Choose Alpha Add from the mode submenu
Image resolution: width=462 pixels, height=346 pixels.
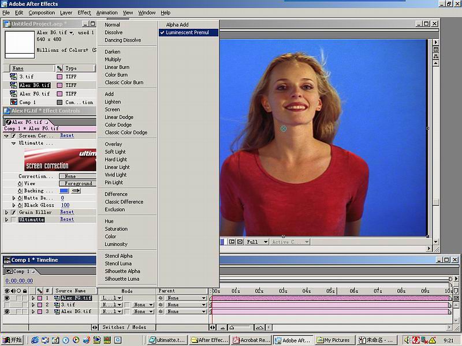pos(177,25)
